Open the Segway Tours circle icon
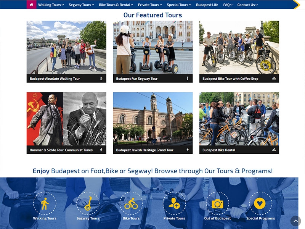305x229 pixels. [x=88, y=203]
